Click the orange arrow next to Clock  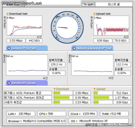[80, 114]
